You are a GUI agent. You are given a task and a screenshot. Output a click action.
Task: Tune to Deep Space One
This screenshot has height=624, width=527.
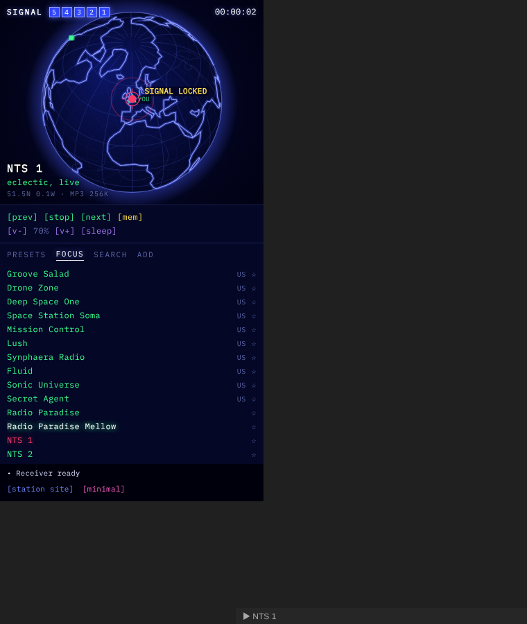point(43,302)
